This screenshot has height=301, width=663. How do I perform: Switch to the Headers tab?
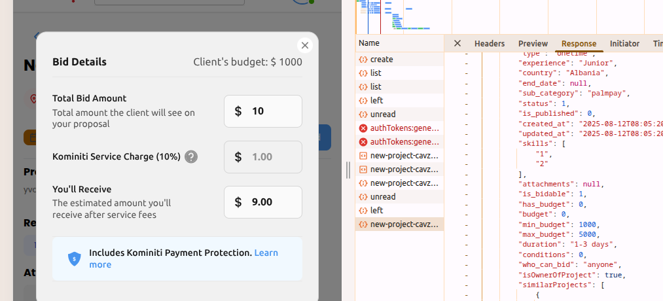pyautogui.click(x=489, y=44)
